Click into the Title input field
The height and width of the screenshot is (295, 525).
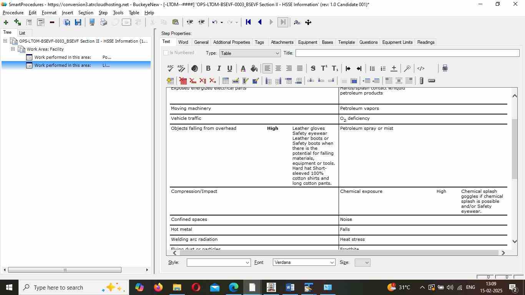click(x=407, y=53)
